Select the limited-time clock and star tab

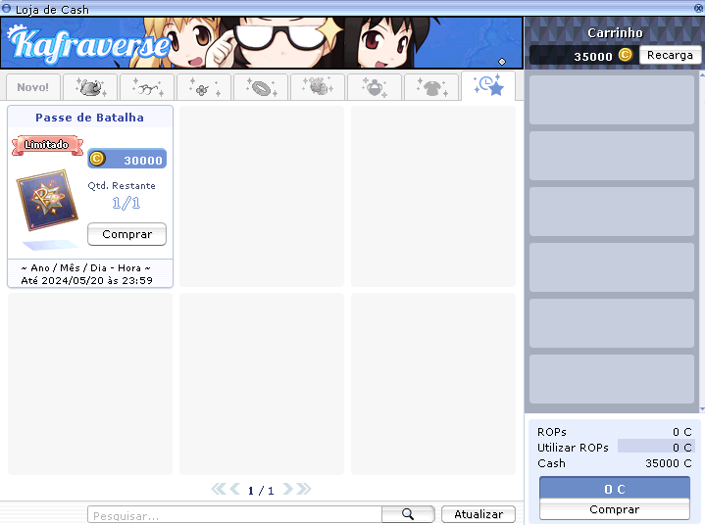tap(488, 86)
